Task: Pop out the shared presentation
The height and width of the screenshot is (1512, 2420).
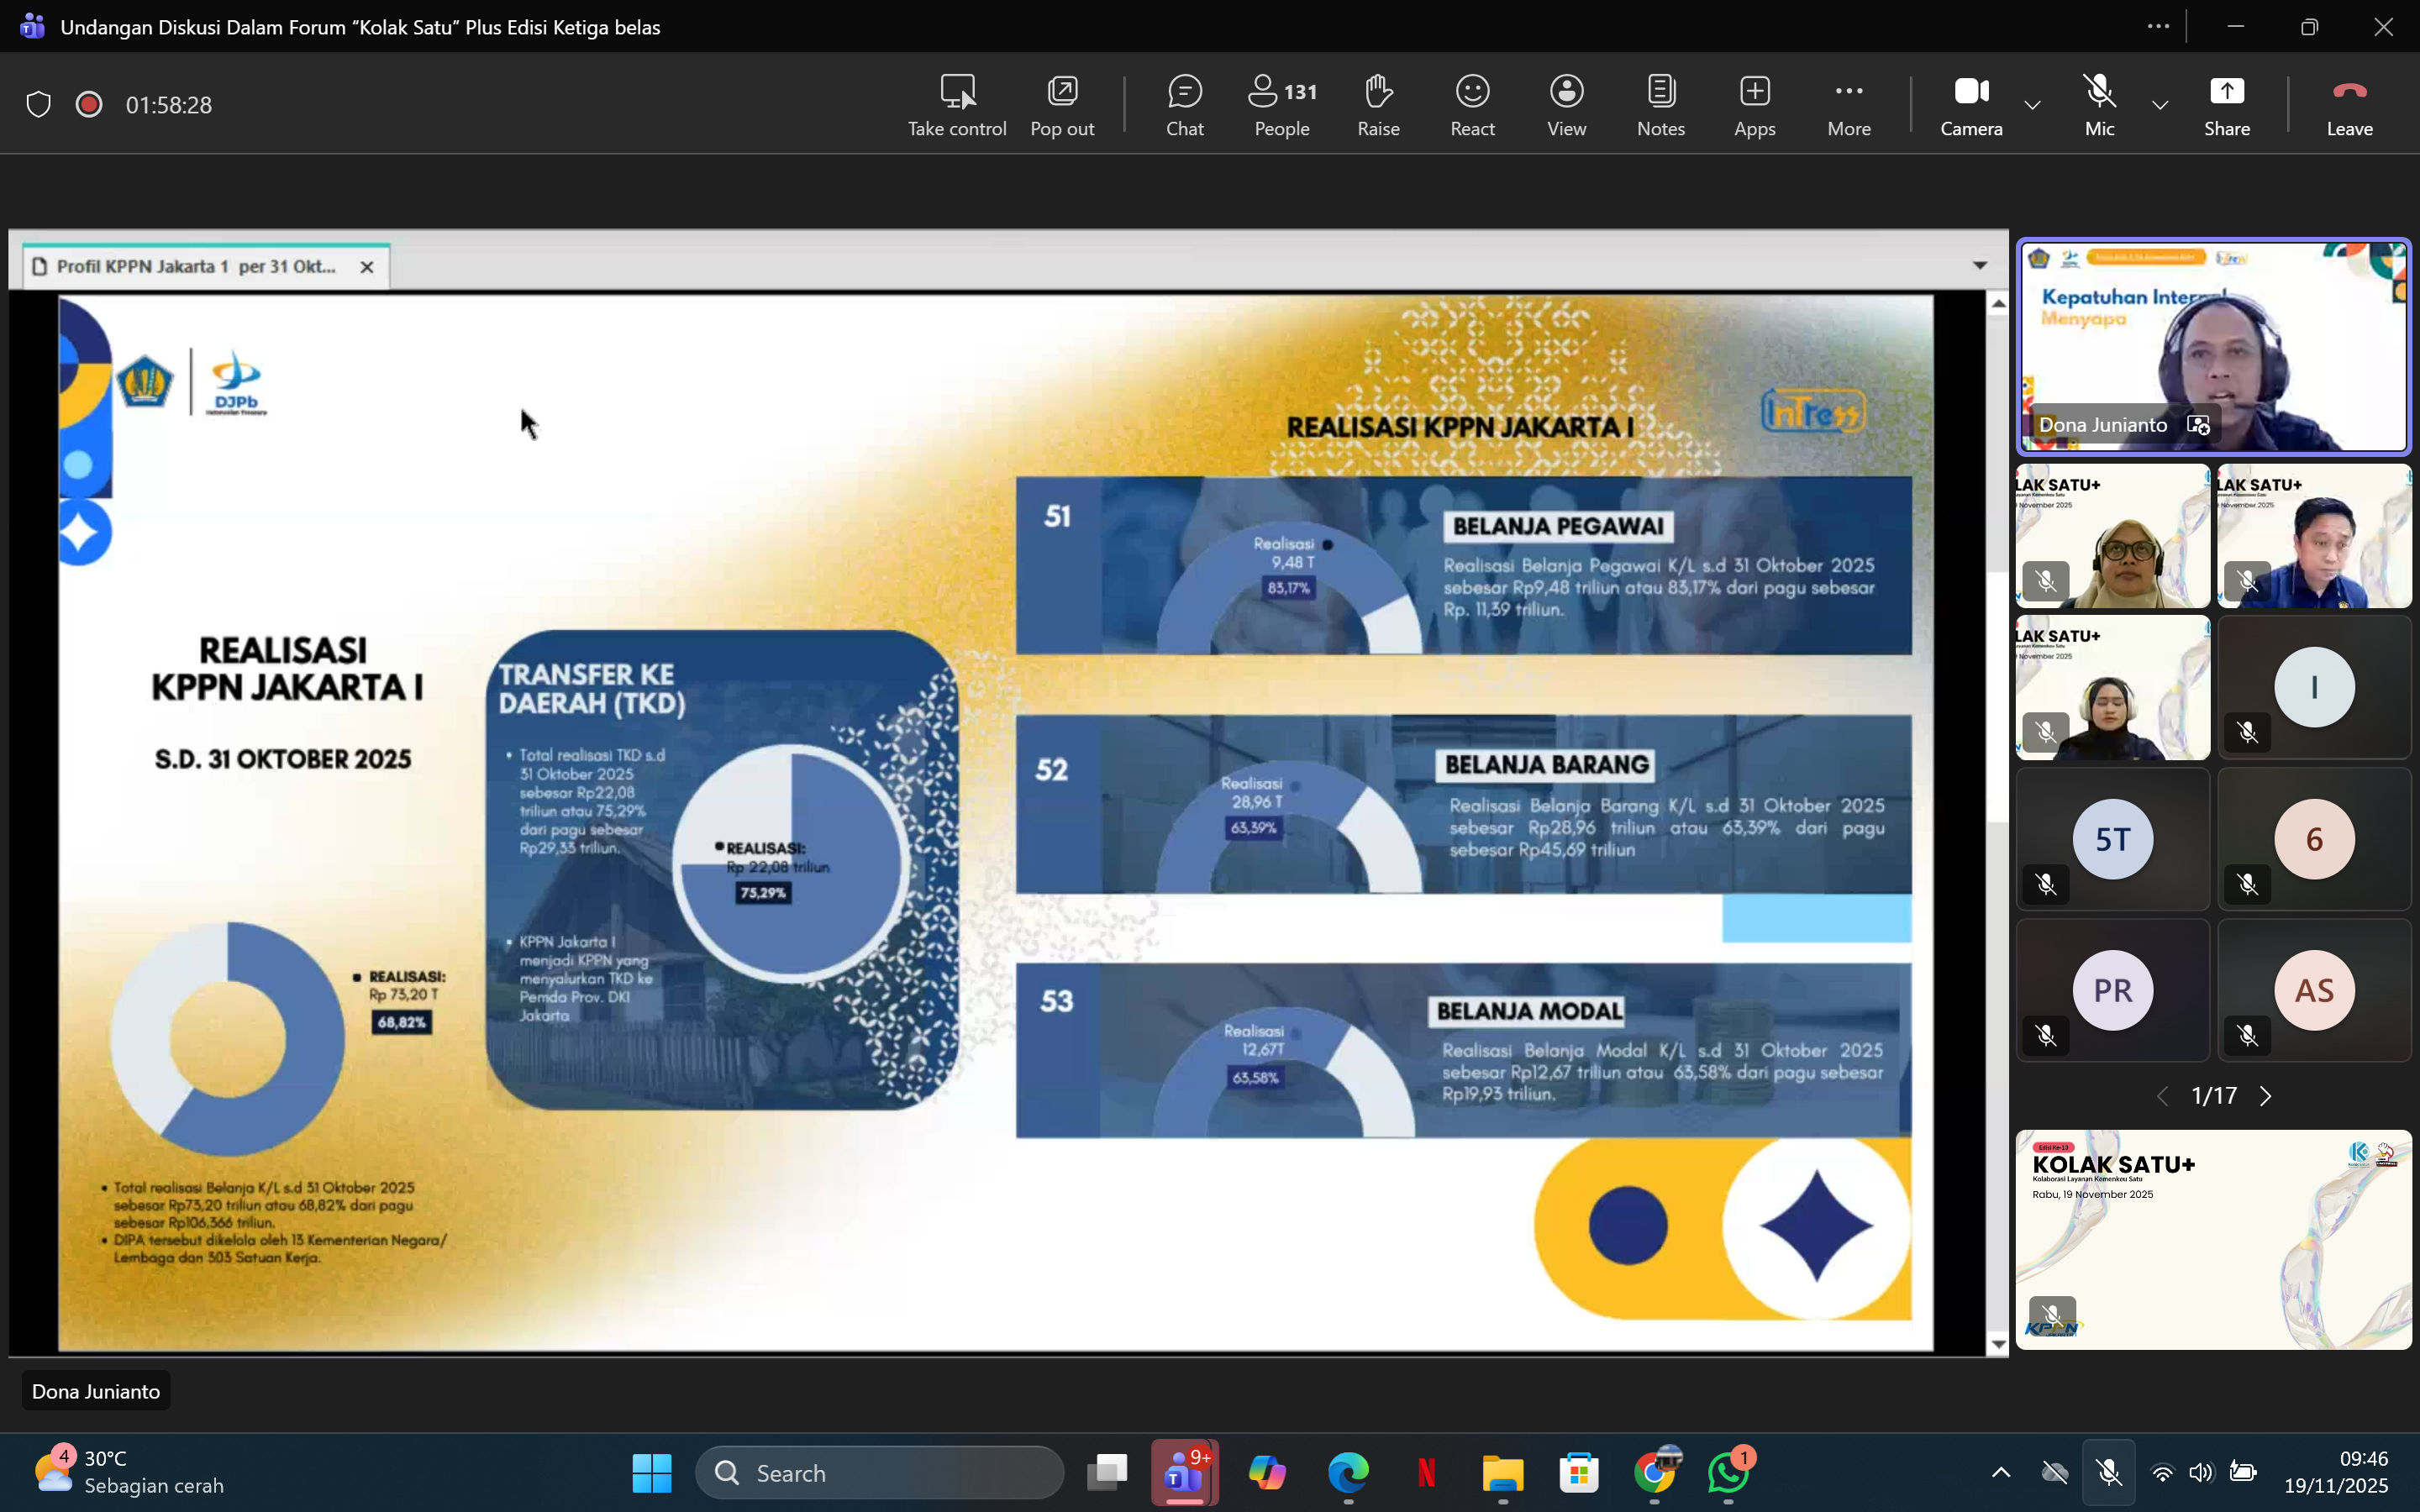Action: tap(1062, 104)
